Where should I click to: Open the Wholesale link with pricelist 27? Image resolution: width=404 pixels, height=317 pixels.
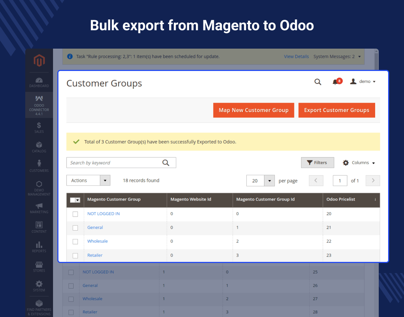(92, 299)
